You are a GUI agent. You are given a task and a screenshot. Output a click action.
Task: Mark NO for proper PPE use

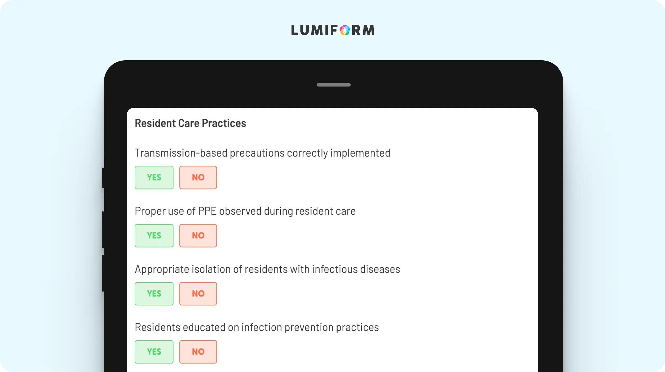(198, 236)
